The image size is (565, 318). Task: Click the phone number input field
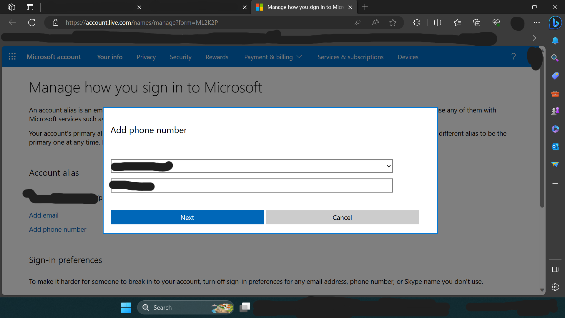click(252, 185)
